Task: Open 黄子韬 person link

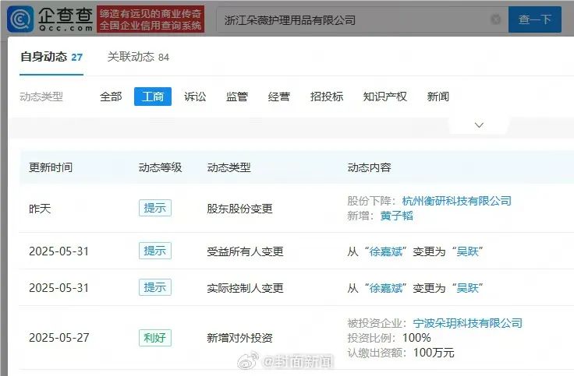Action: tap(396, 216)
